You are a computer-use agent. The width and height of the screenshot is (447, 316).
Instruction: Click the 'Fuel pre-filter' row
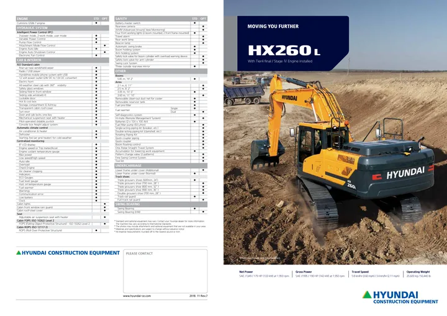161,106
